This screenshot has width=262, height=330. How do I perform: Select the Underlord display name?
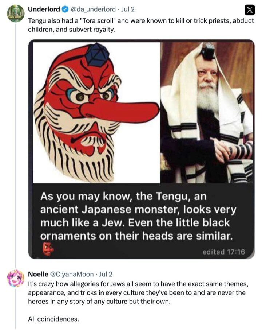44,9
